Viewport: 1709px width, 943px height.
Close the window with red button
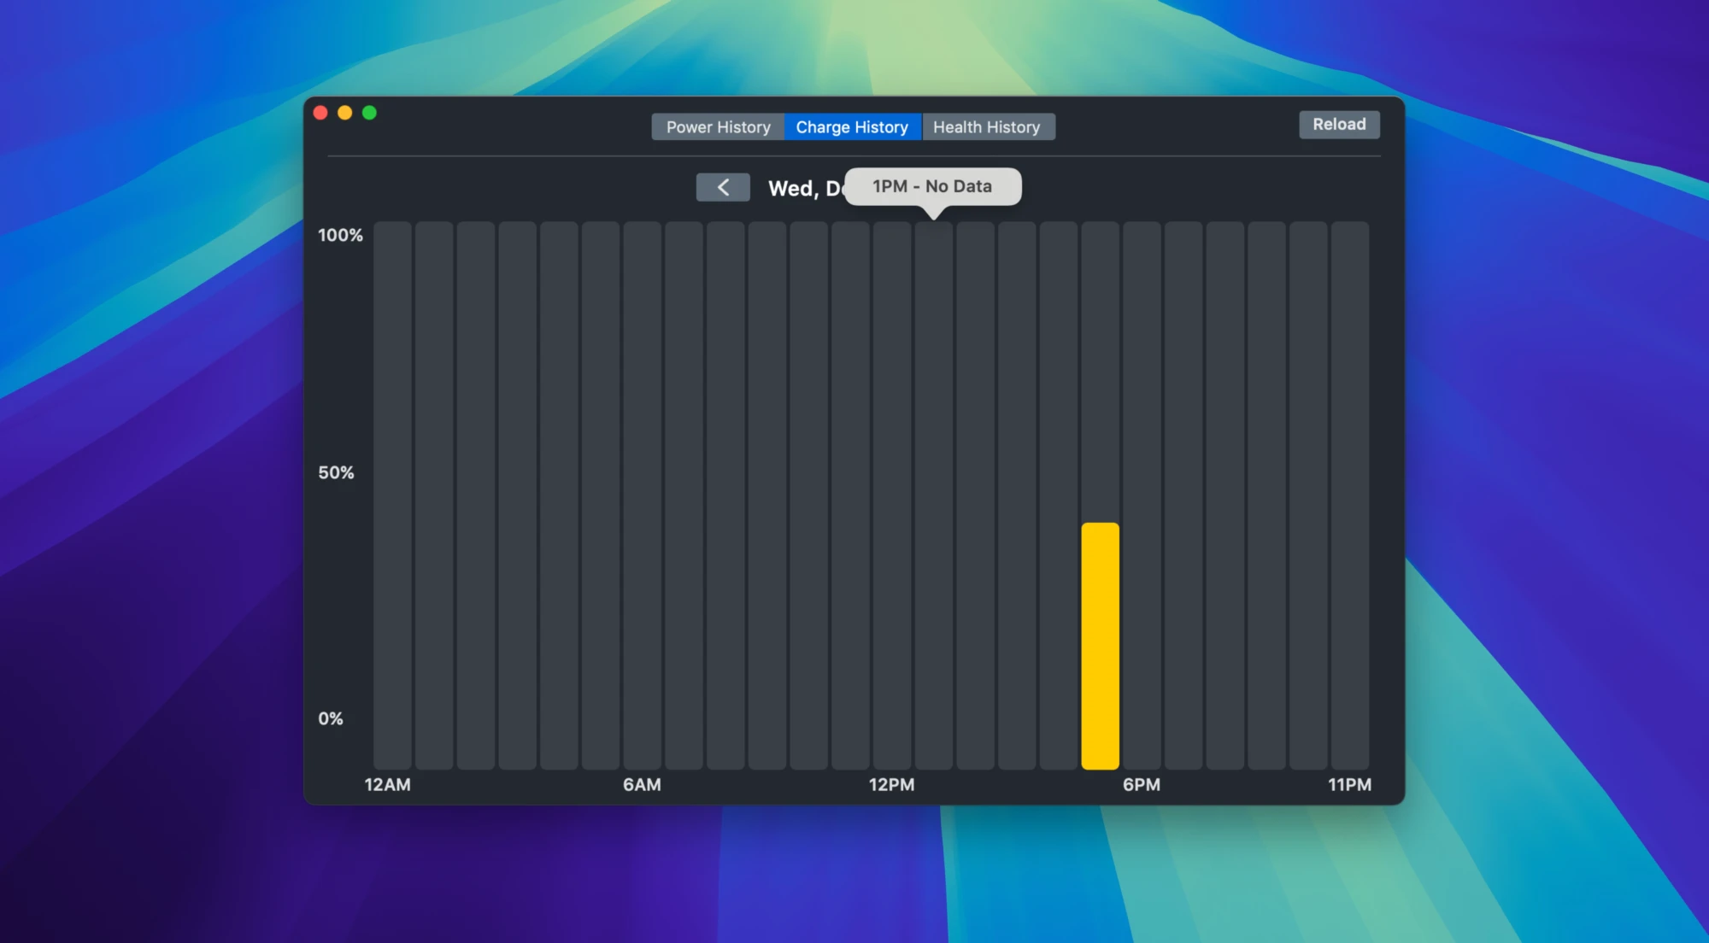point(320,113)
